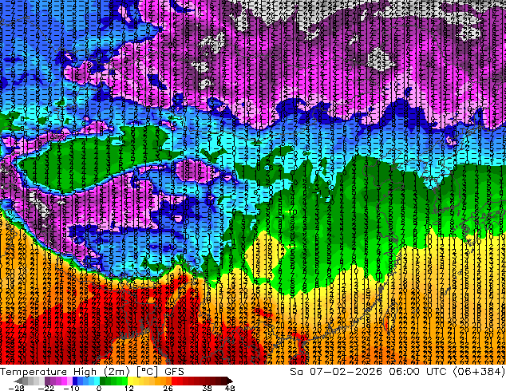Click the date 'Sa 07-02-2026' label
This screenshot has width=506, height=391.
coord(336,372)
